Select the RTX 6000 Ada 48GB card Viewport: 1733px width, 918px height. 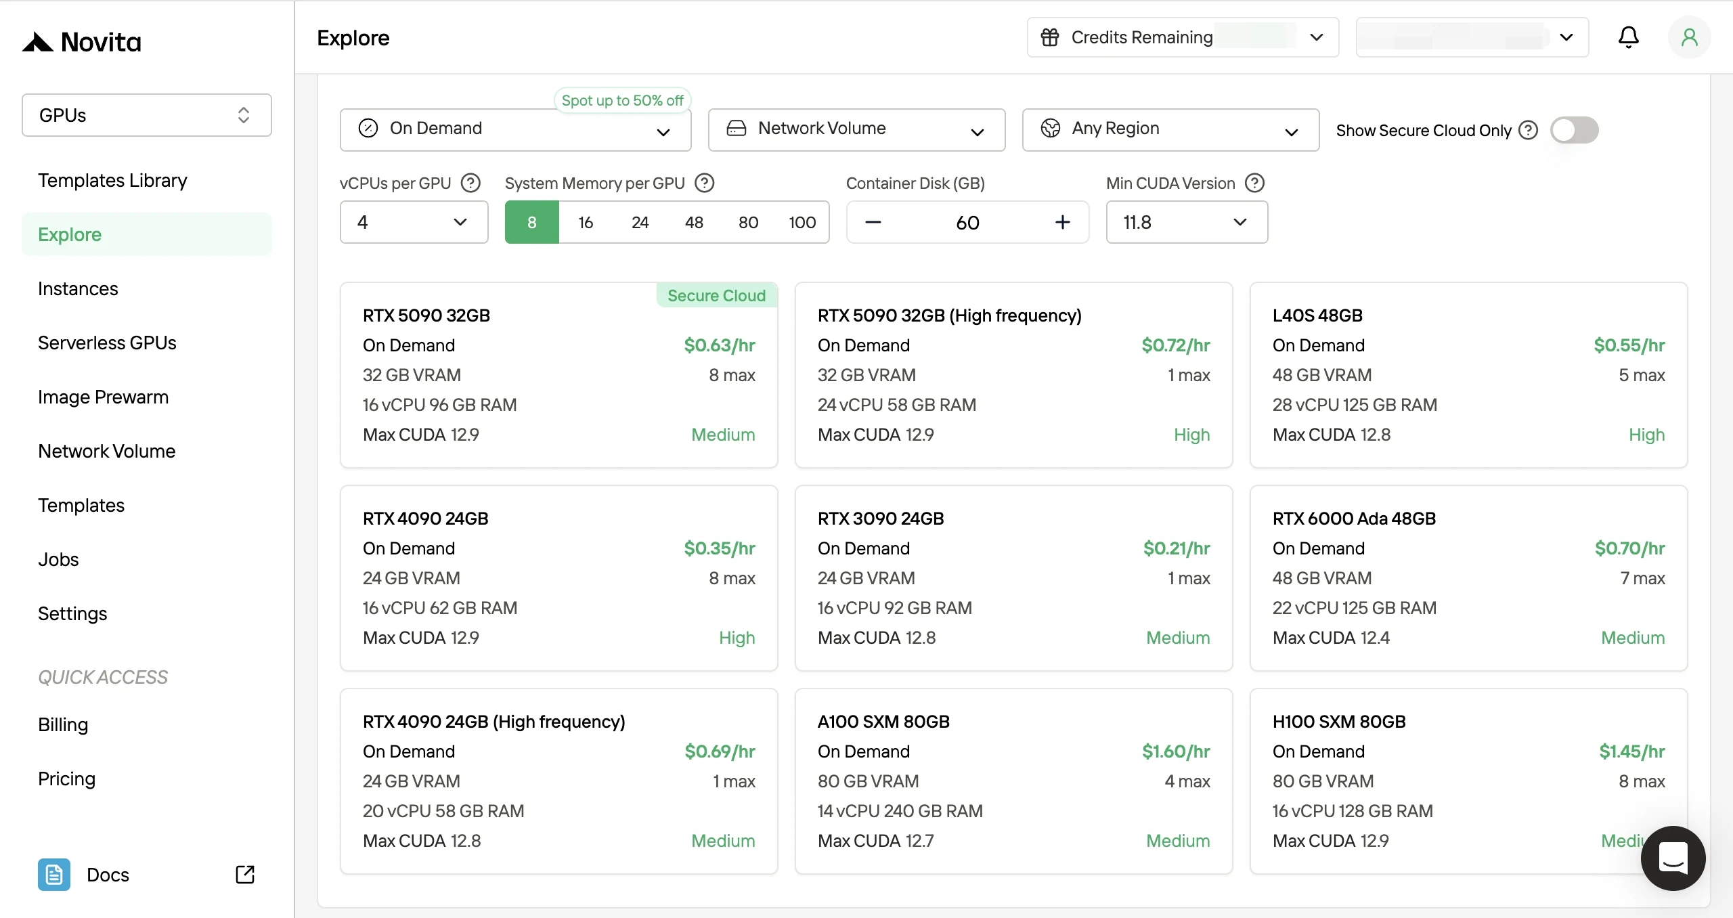pyautogui.click(x=1469, y=578)
